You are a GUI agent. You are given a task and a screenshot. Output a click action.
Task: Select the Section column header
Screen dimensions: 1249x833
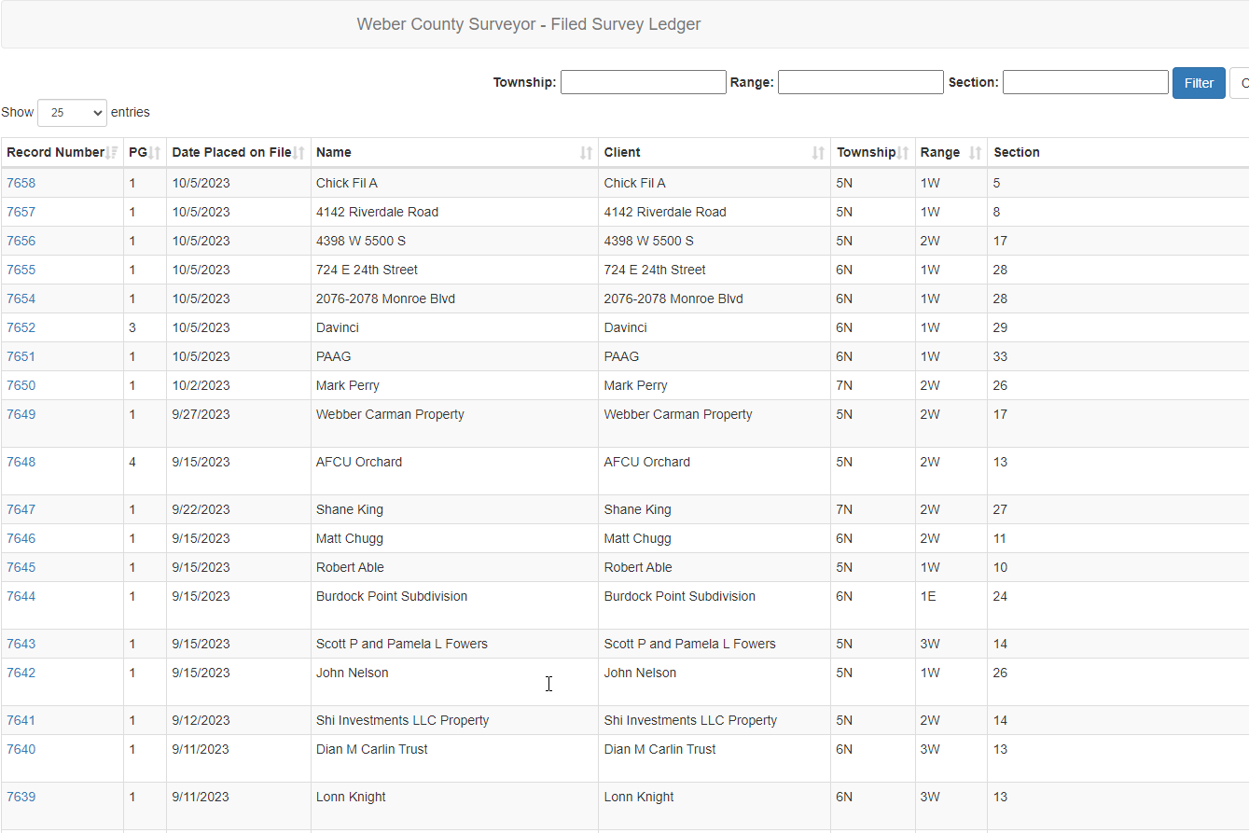1017,152
